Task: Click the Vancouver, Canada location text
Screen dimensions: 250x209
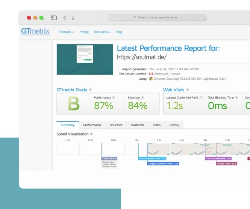Action: click(x=167, y=74)
